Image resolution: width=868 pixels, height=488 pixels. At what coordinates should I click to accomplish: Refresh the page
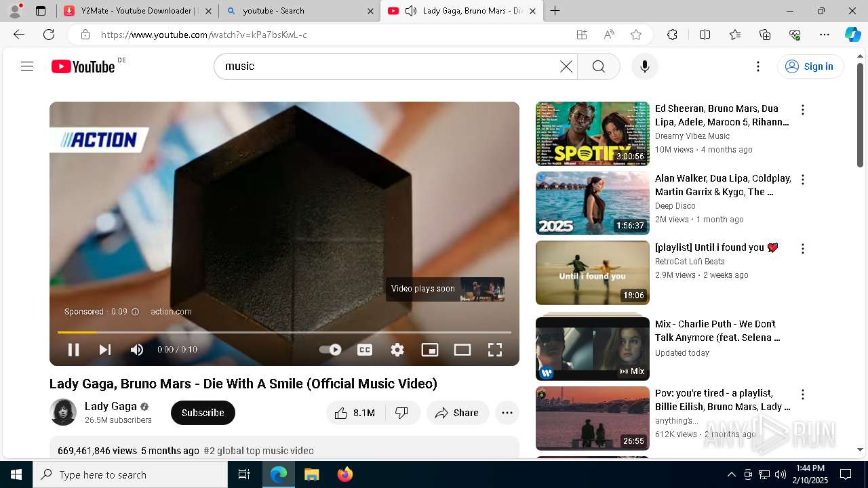[49, 35]
